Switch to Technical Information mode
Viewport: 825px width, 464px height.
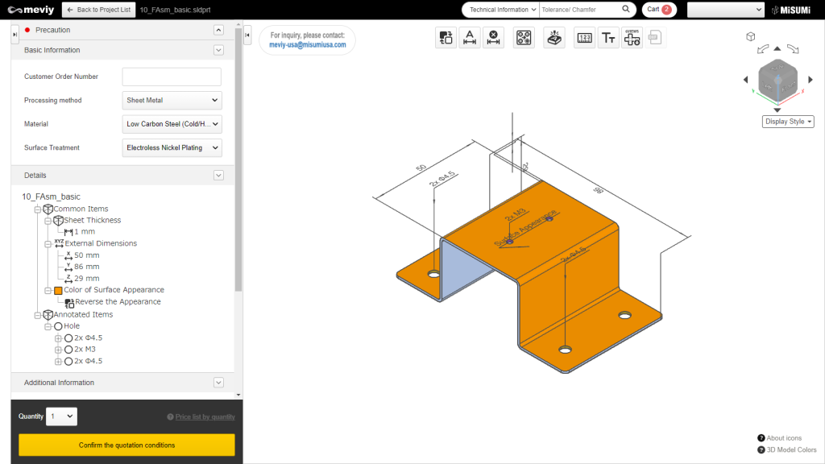[x=499, y=10]
